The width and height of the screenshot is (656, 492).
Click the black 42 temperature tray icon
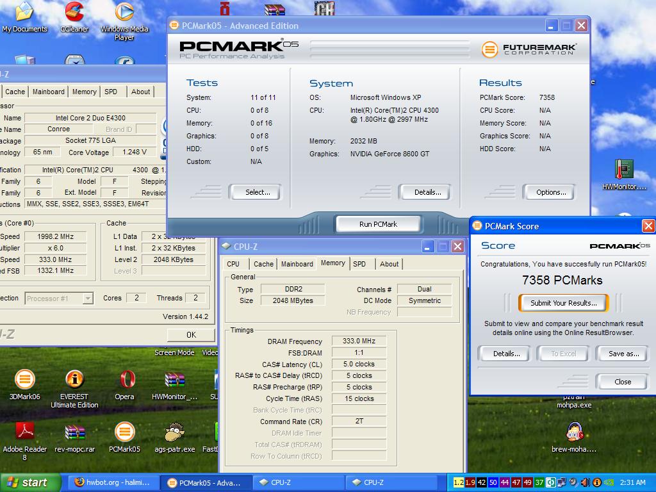click(482, 482)
